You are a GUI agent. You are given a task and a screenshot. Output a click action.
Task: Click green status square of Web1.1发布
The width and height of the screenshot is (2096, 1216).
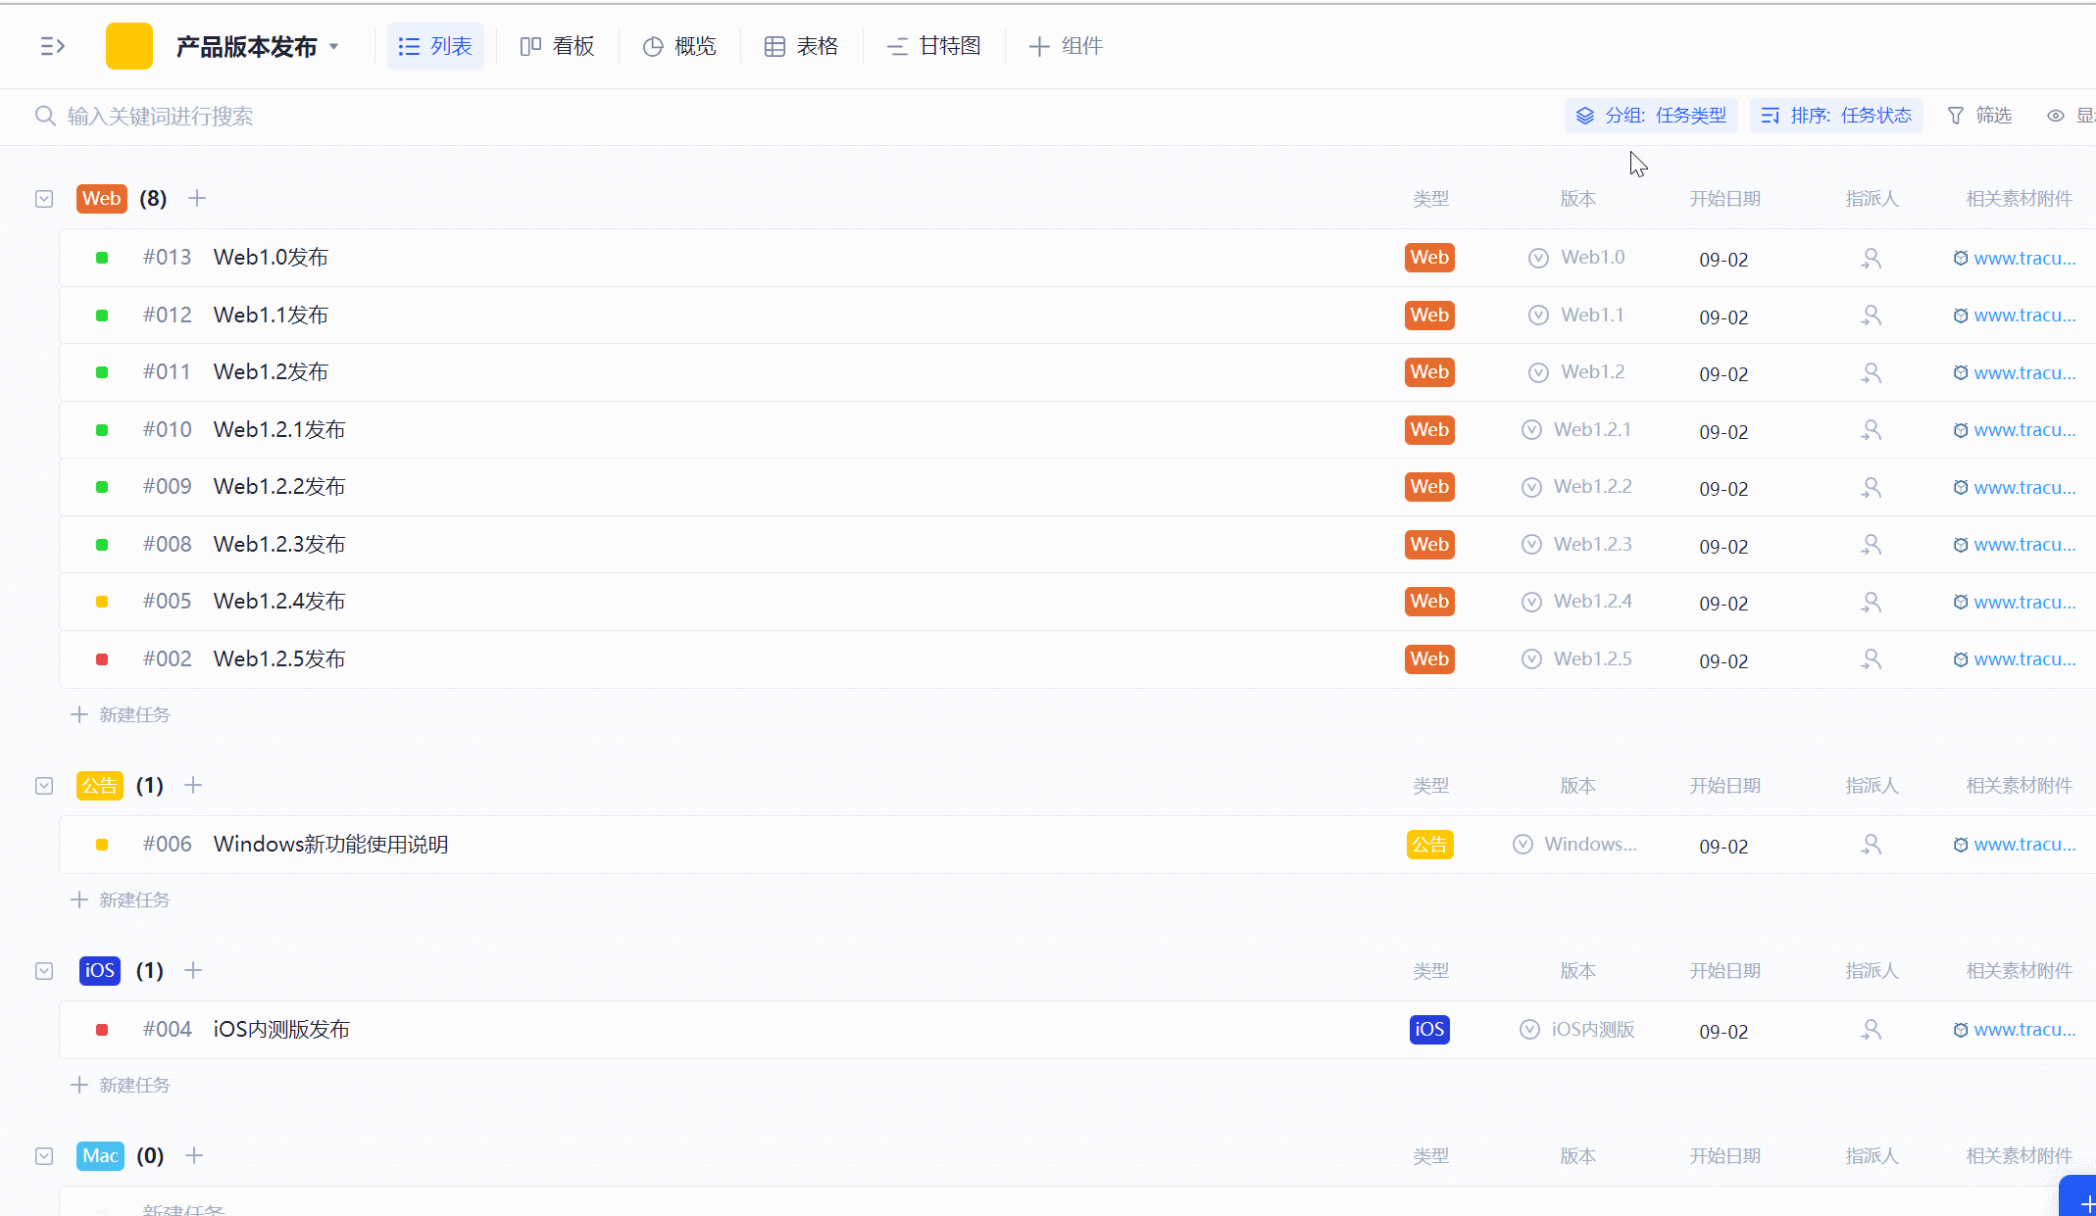coord(102,316)
